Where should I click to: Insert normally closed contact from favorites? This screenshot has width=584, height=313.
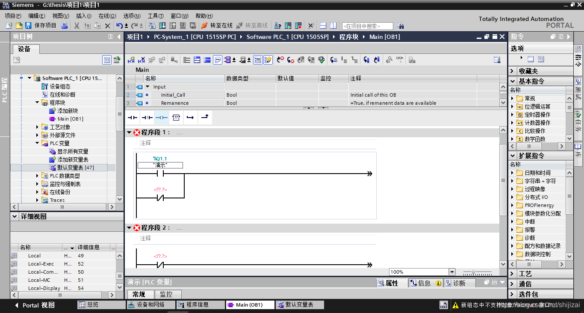click(147, 117)
